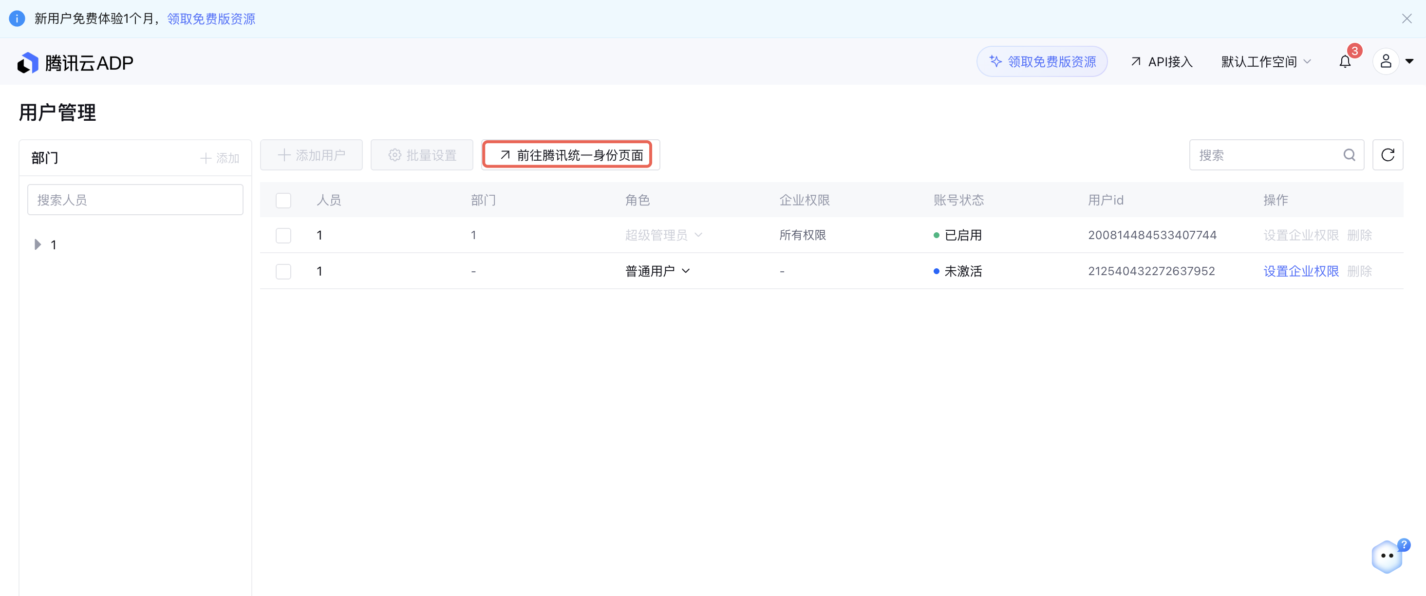The width and height of the screenshot is (1426, 596).
Task: Click the refresh icon button
Action: coord(1387,155)
